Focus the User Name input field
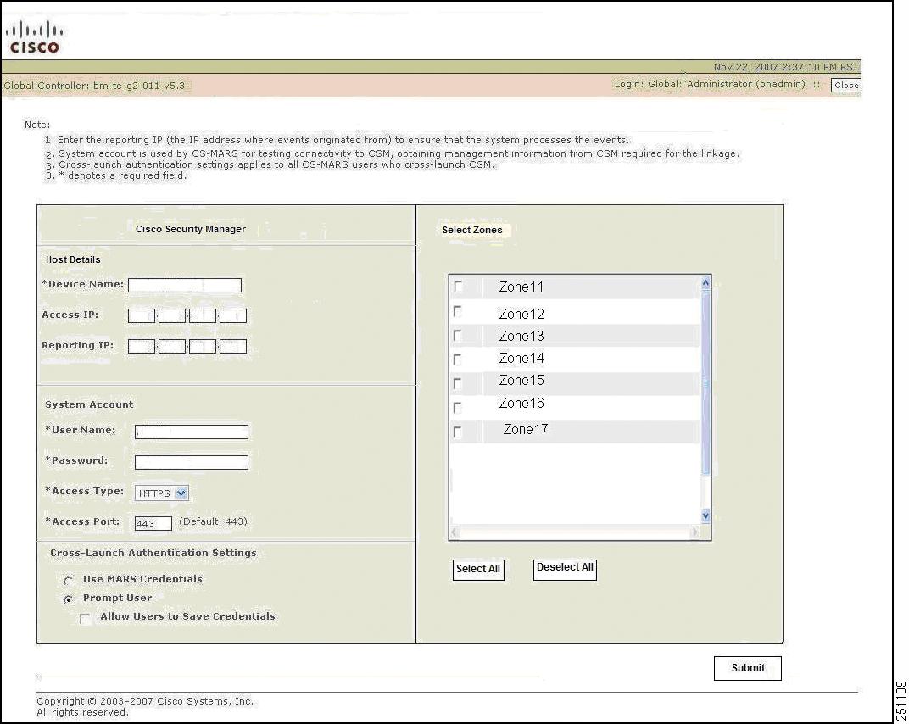This screenshot has height=724, width=909. pyautogui.click(x=192, y=432)
